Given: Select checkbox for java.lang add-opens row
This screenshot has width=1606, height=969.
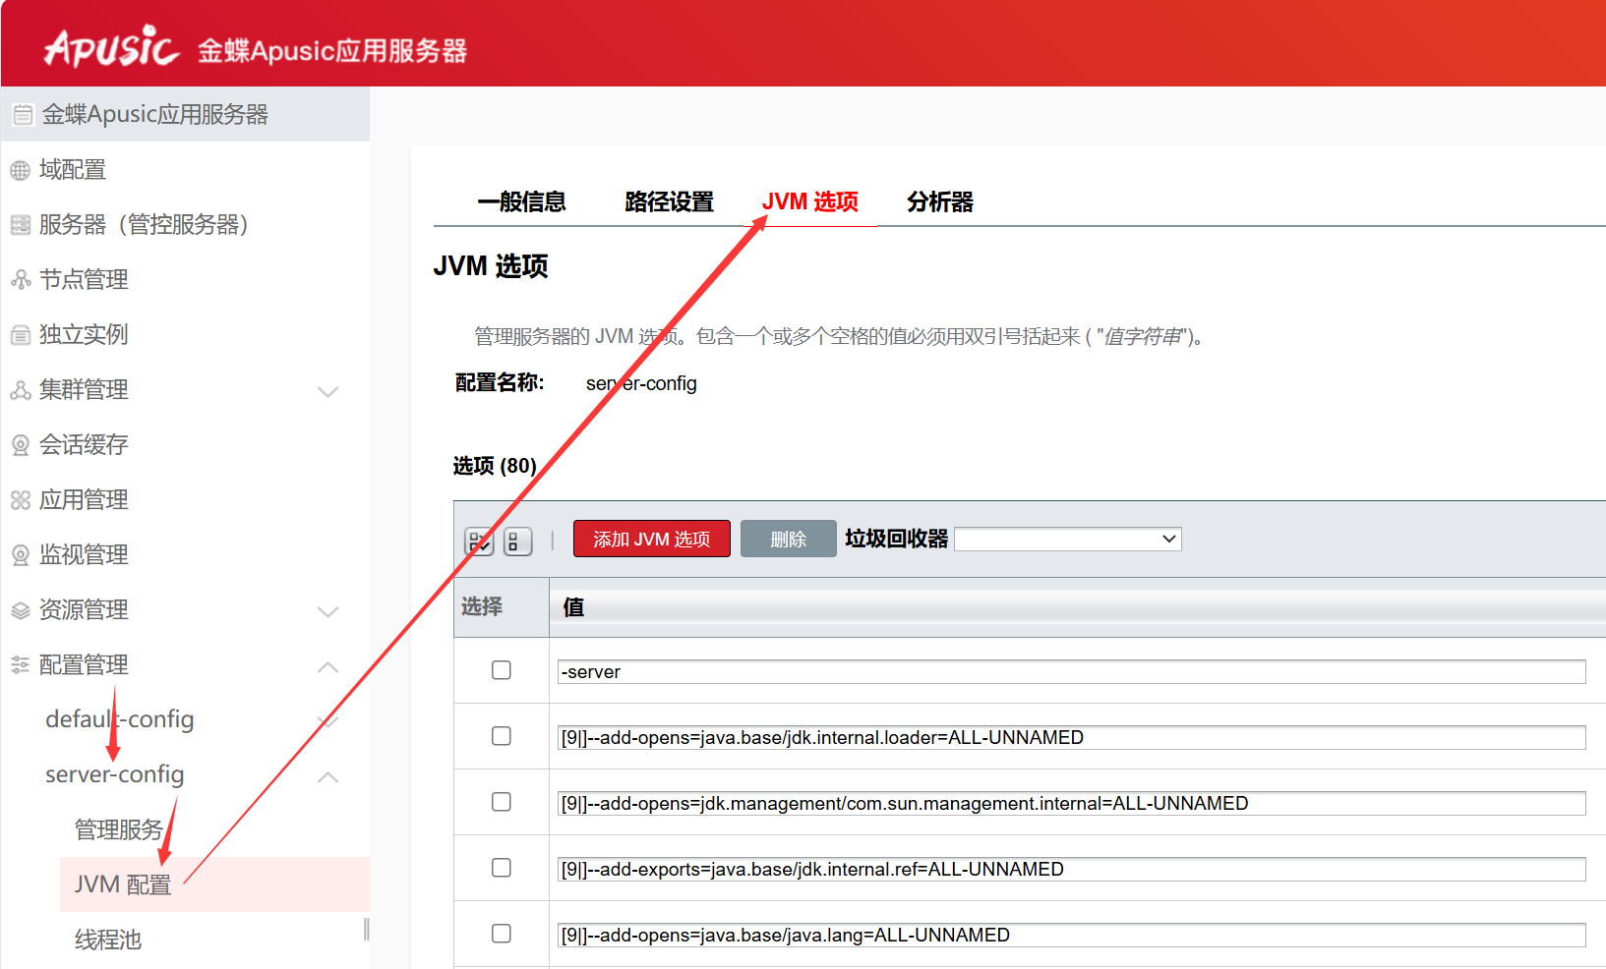Looking at the screenshot, I should pos(502,934).
